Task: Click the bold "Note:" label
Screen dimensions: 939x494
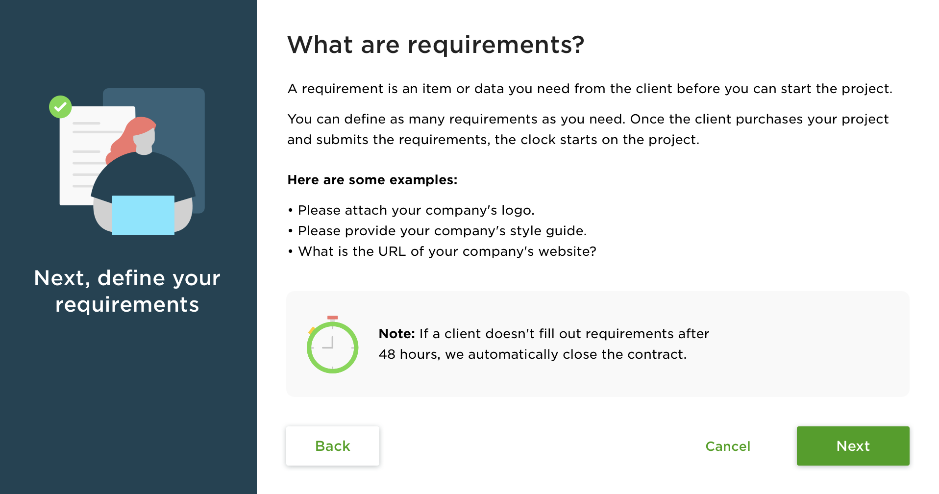Action: (x=396, y=334)
